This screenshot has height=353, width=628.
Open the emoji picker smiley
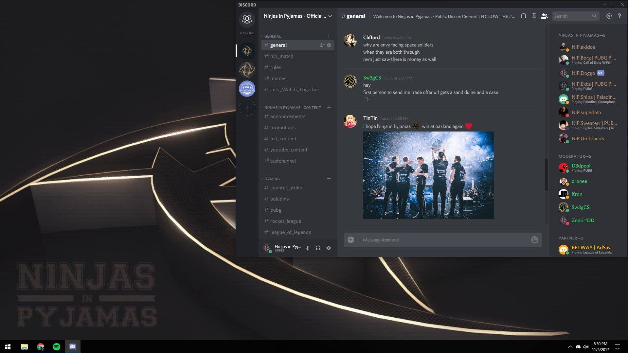534,240
